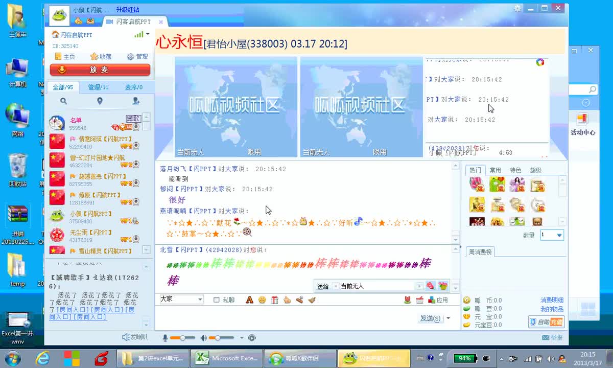The image size is (613, 368).
Task: Click the scroll-down arrow of gift list
Action: pos(562,222)
